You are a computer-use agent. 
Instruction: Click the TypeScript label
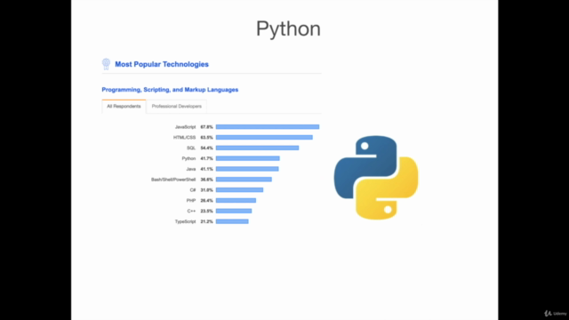(185, 221)
